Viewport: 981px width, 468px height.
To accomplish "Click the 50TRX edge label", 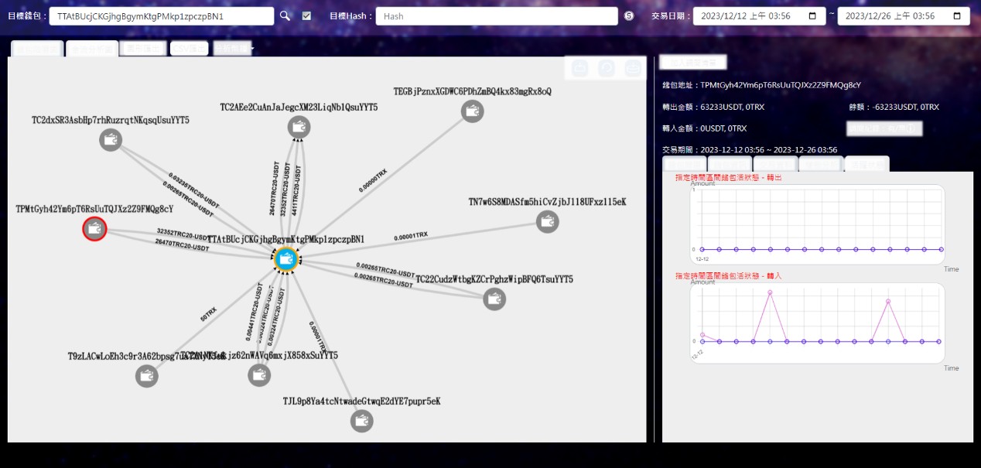I will (208, 313).
